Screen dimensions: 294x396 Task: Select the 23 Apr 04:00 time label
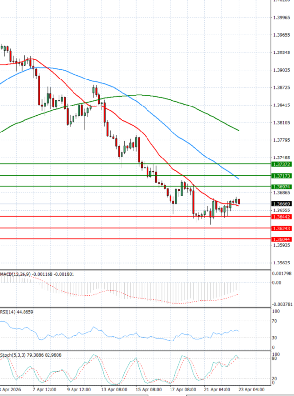252,389
